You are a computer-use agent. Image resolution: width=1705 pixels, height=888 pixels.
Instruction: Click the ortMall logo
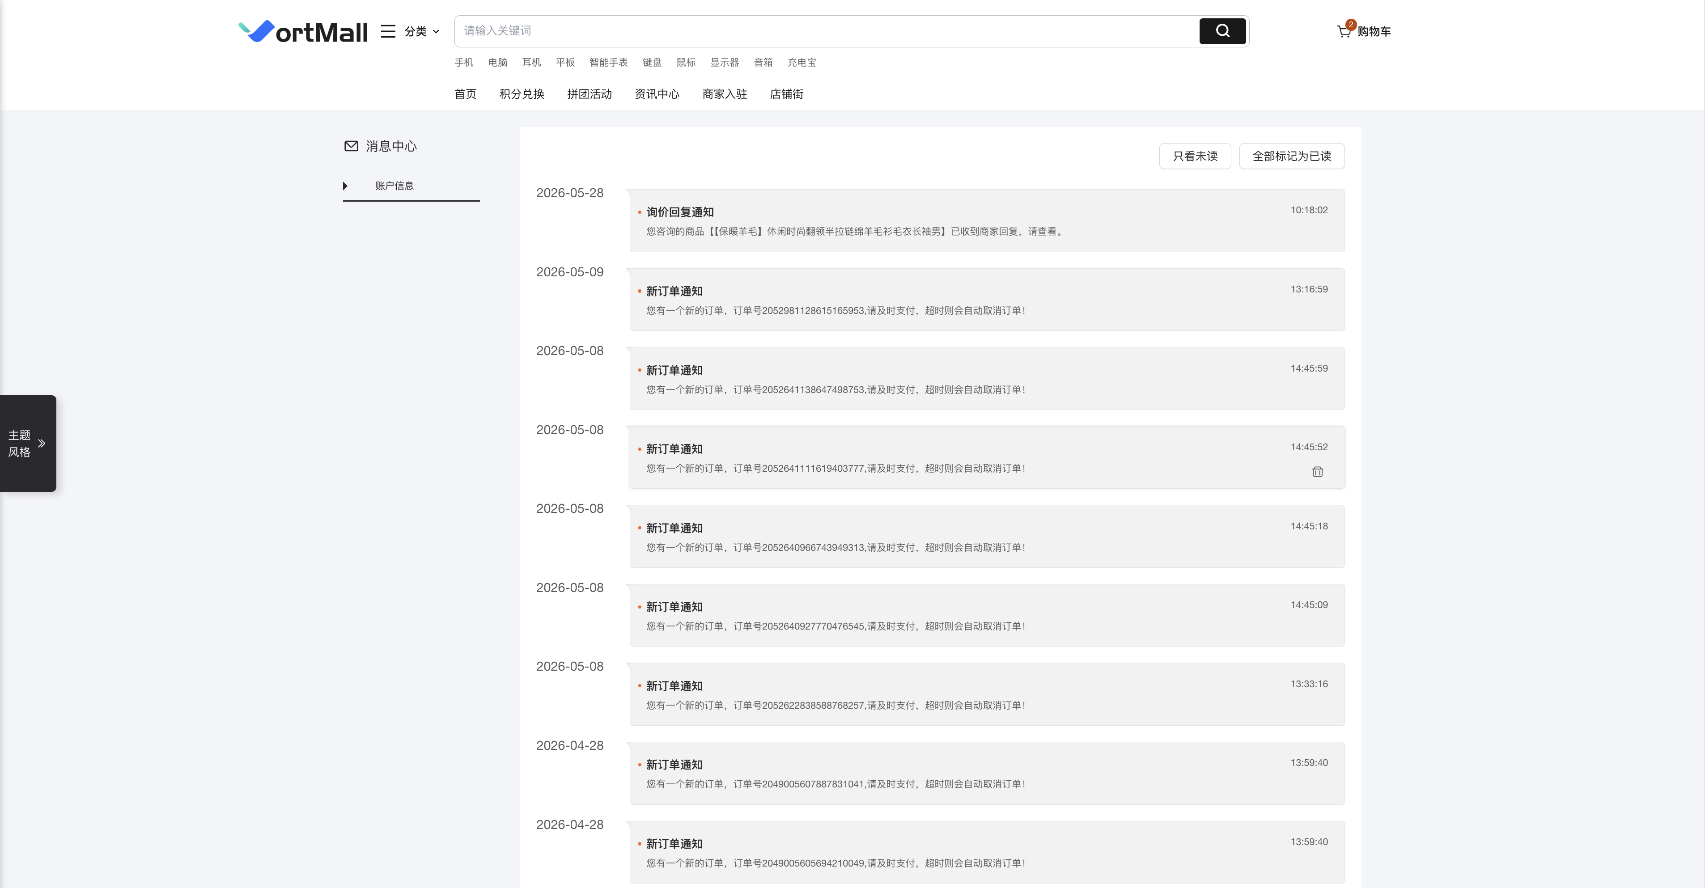point(303,31)
